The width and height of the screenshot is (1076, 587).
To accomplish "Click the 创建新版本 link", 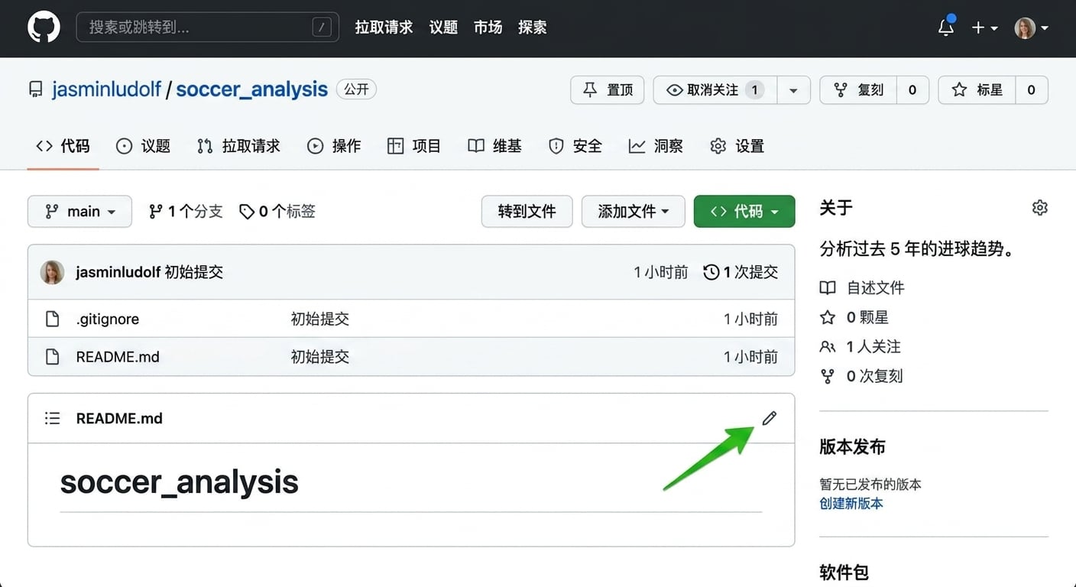I will [x=851, y=504].
